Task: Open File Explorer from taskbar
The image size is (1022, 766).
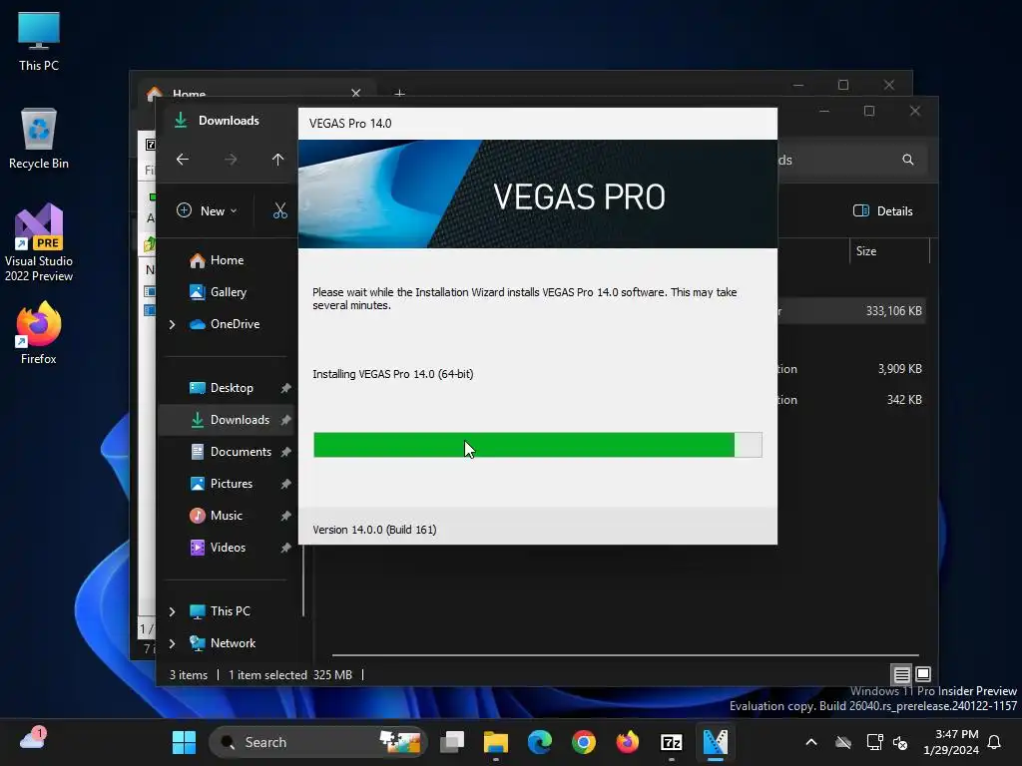Action: (496, 742)
